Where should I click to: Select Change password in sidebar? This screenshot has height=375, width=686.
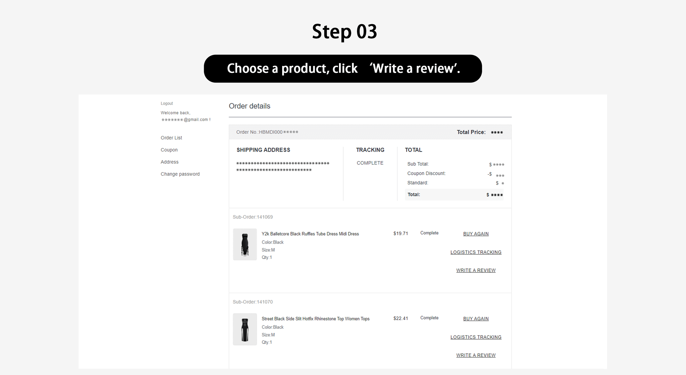pyautogui.click(x=180, y=174)
